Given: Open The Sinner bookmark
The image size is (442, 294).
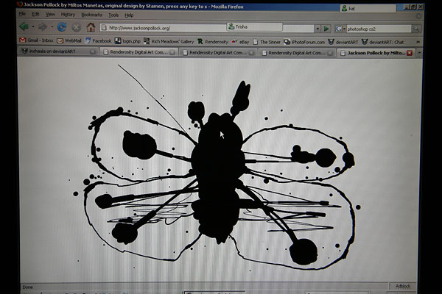Looking at the screenshot, I should pos(267,42).
